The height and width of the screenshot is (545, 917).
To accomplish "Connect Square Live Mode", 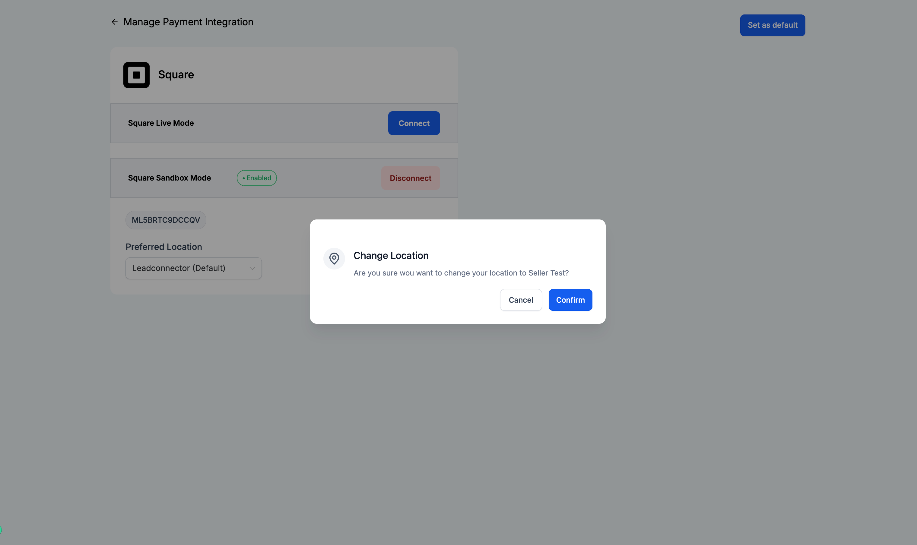I will 414,123.
